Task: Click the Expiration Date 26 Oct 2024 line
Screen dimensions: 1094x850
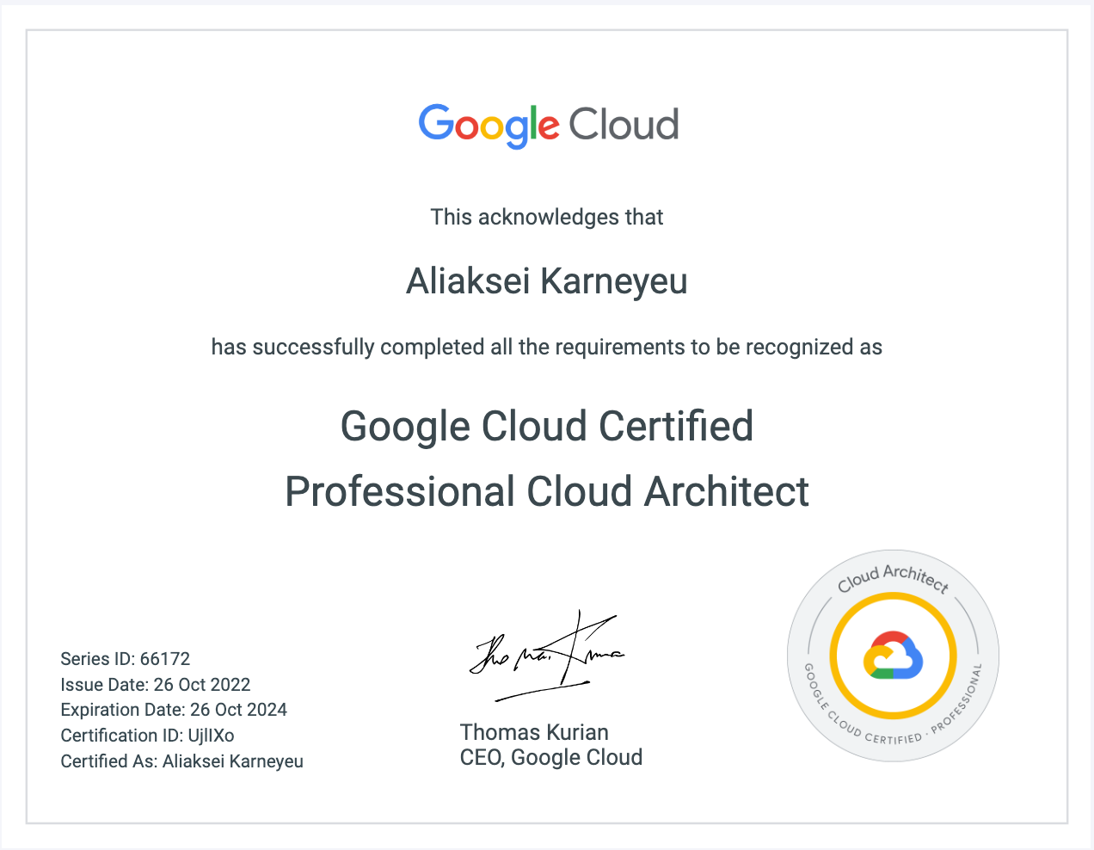Action: point(173,710)
